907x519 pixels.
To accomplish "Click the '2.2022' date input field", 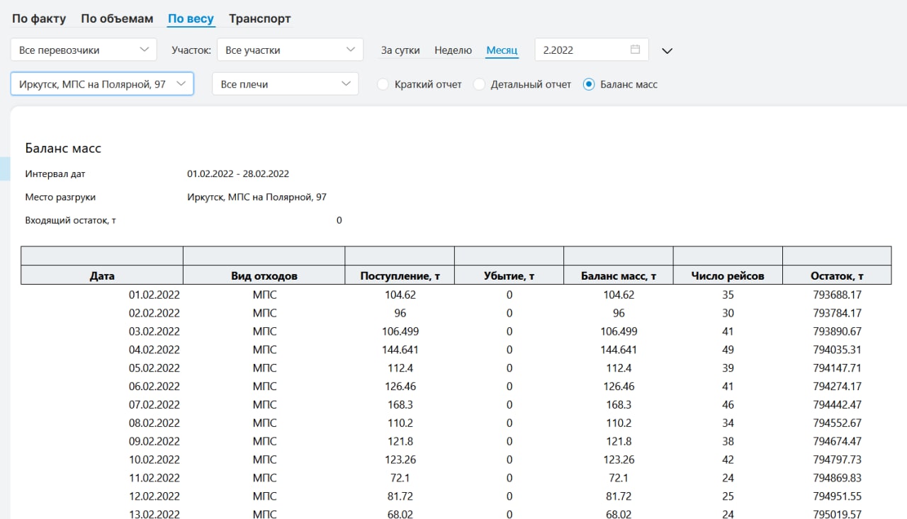I will point(581,50).
